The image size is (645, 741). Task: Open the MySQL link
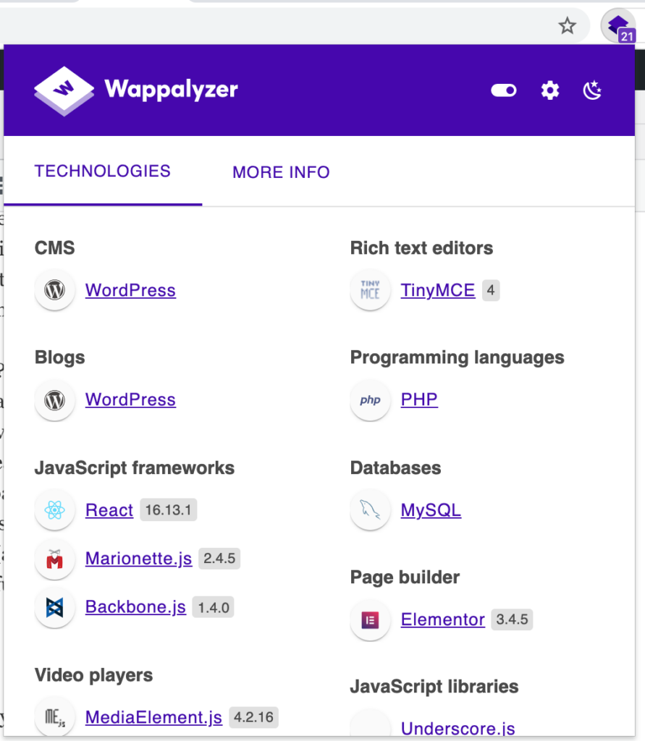(x=431, y=510)
